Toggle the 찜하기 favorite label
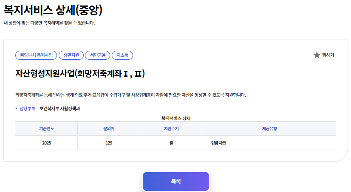Image resolution: width=351 pixels, height=192 pixels. (328, 55)
